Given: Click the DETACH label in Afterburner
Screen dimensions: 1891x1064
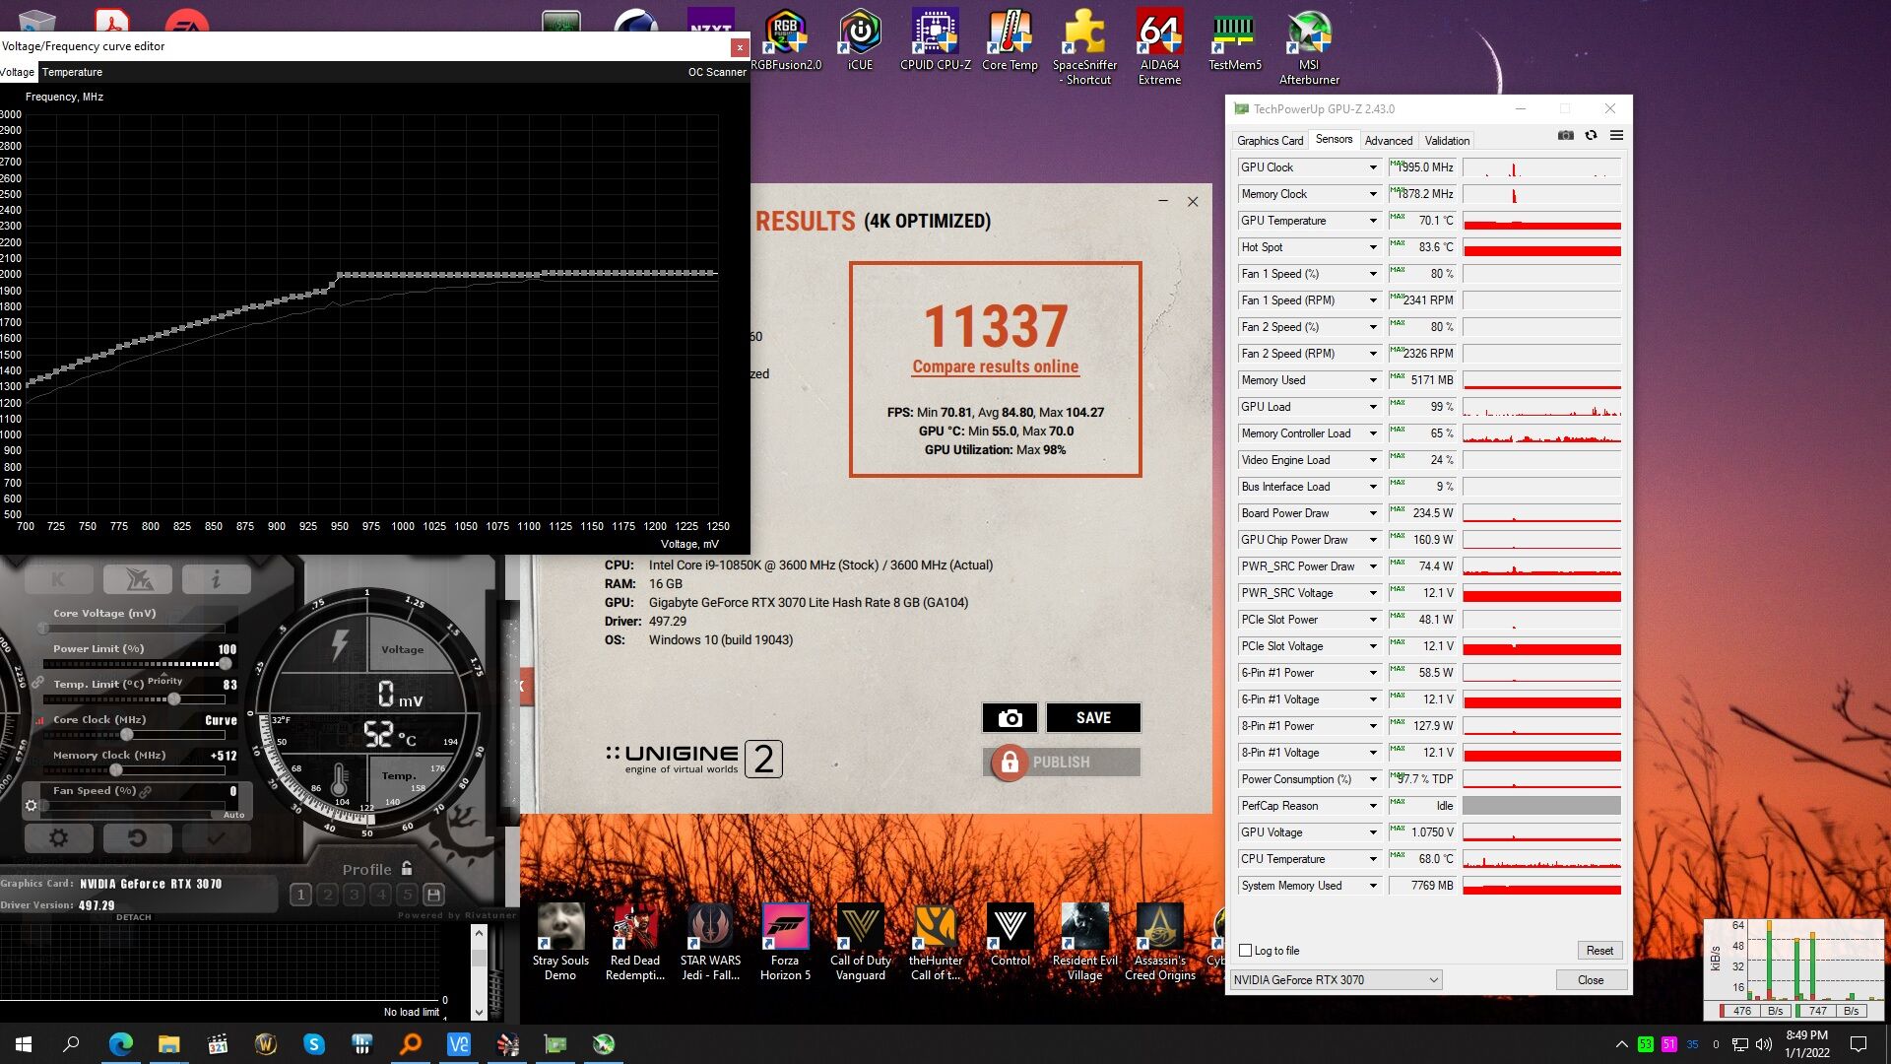Looking at the screenshot, I should click(134, 917).
